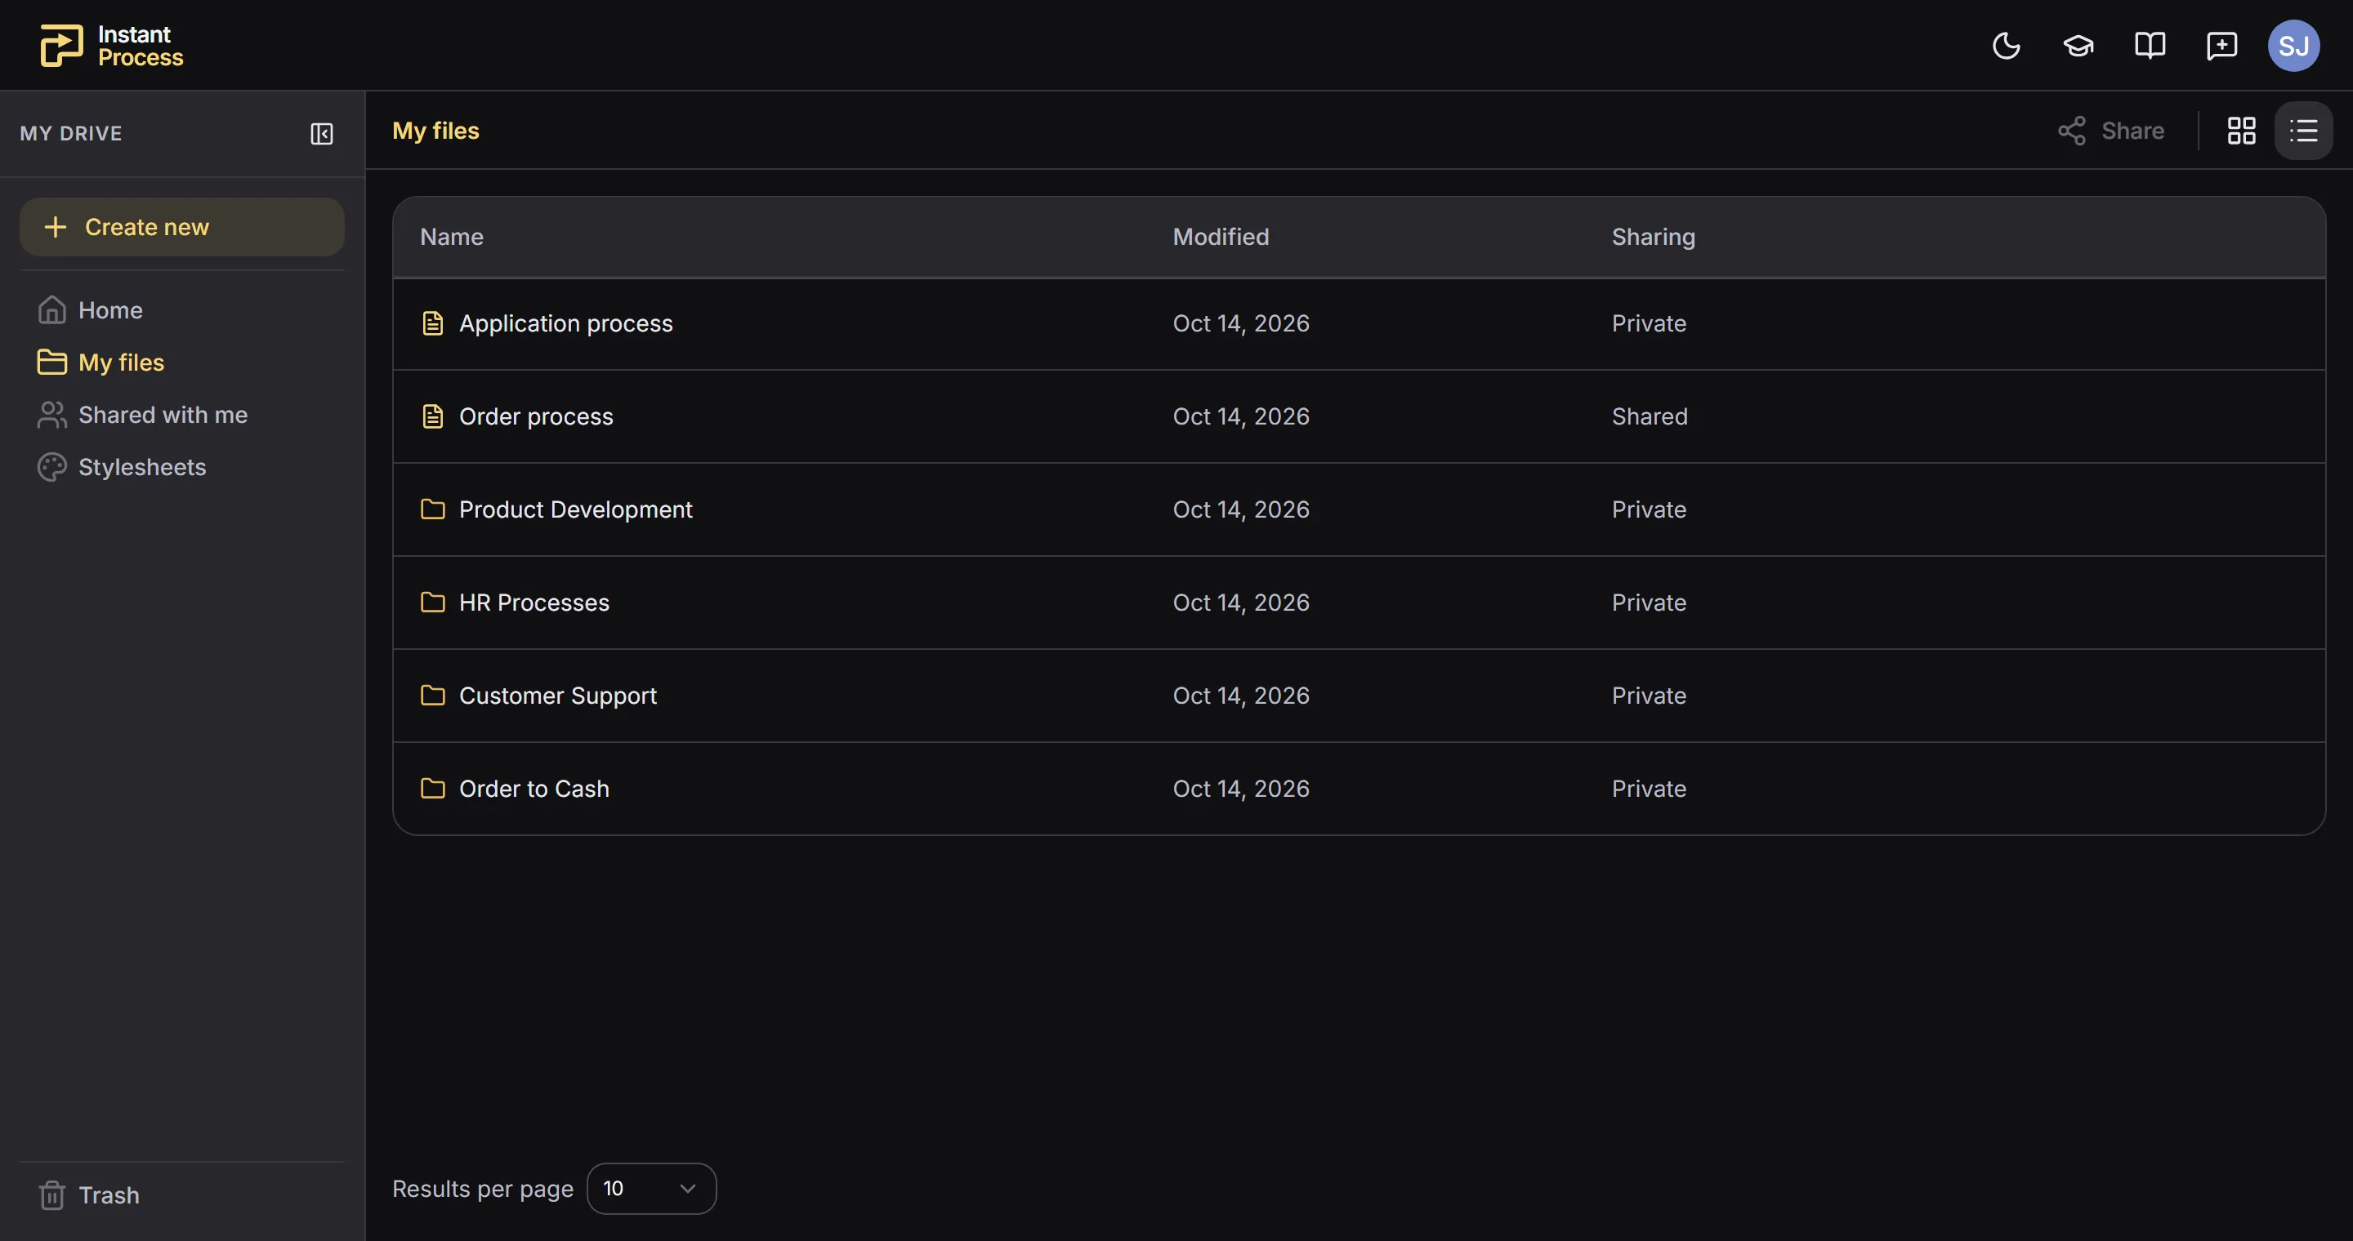Select My files in sidebar

coord(181,363)
